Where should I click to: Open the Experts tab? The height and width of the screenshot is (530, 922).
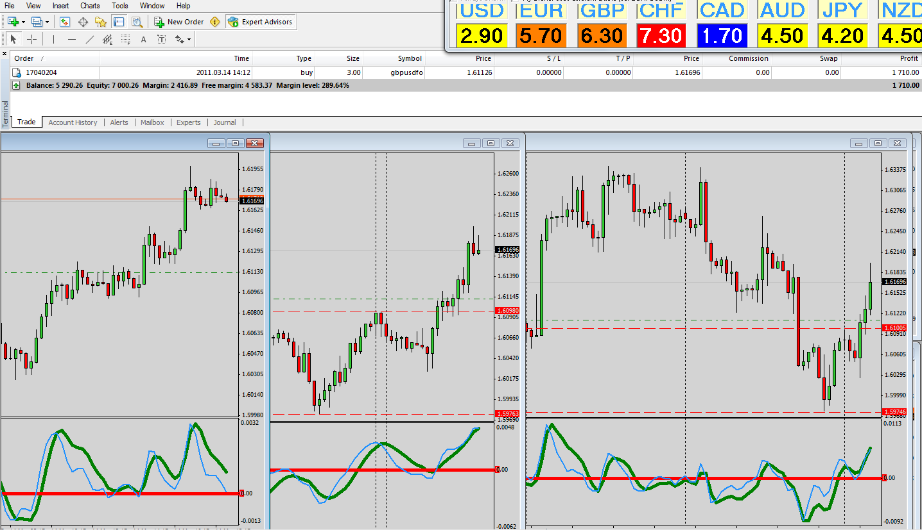tap(189, 122)
